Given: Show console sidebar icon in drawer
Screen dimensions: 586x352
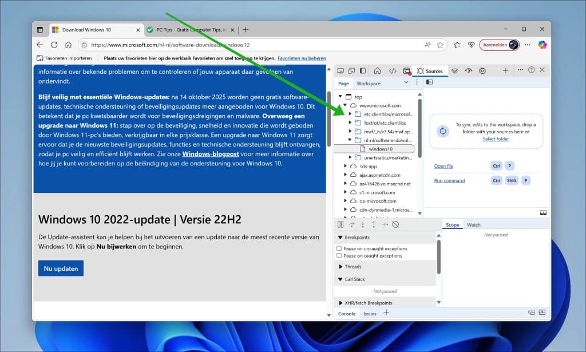Looking at the screenshot, I should click(531, 313).
